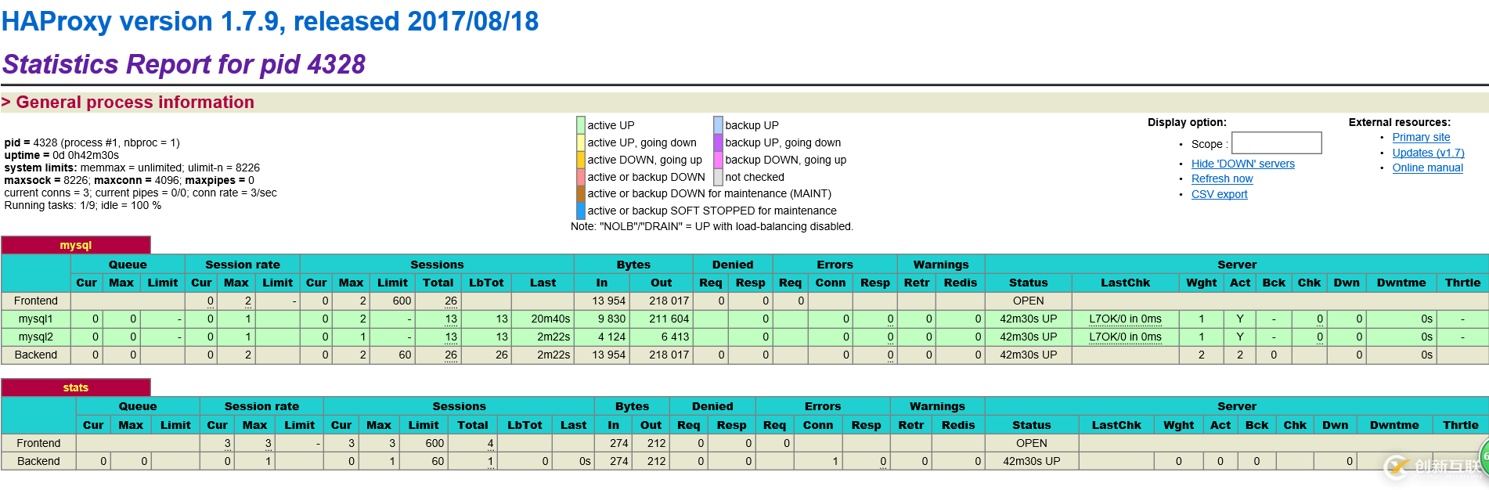Click mysql1 LastChk value L7OK/0 in 0ms

click(1125, 319)
